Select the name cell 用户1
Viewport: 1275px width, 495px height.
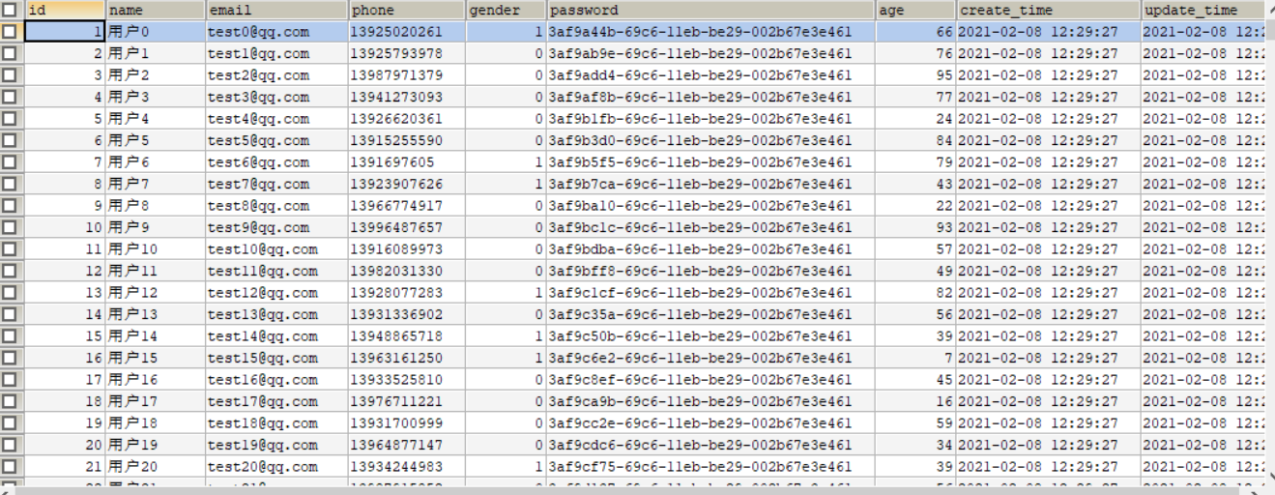point(156,54)
